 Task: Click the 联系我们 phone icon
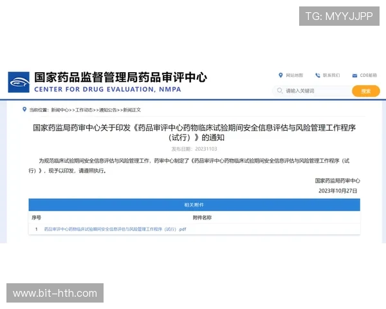(318, 75)
